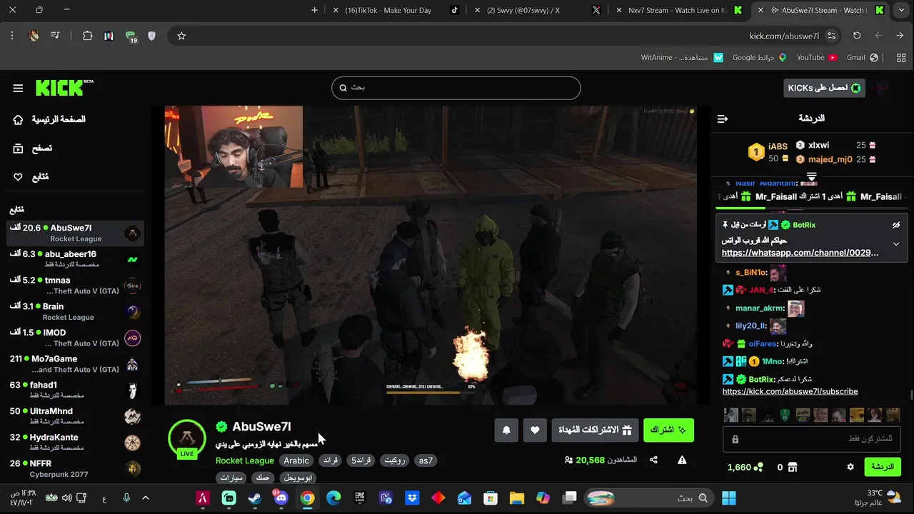Switch to the Nxv7 Stream tab

pos(677,10)
